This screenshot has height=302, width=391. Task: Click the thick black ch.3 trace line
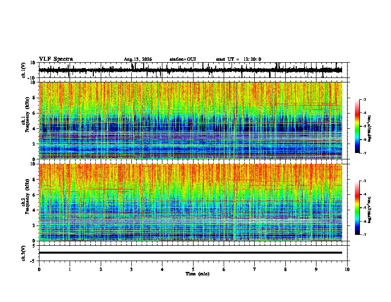(x=191, y=253)
